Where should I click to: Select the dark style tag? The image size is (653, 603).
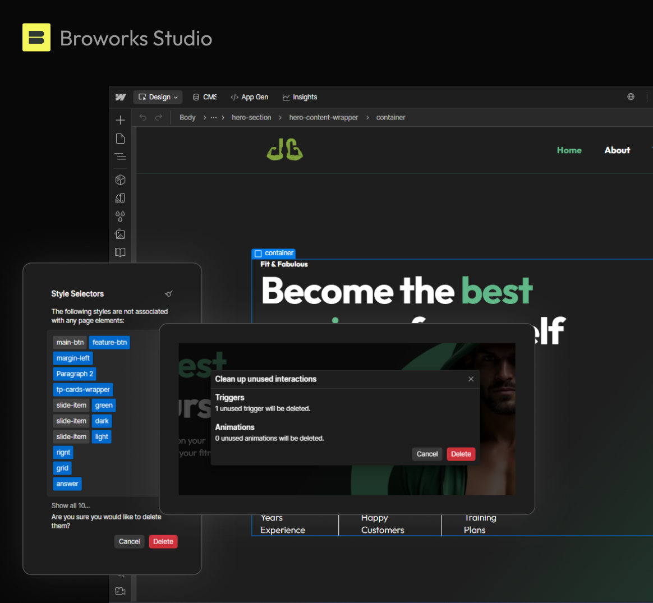coord(102,421)
